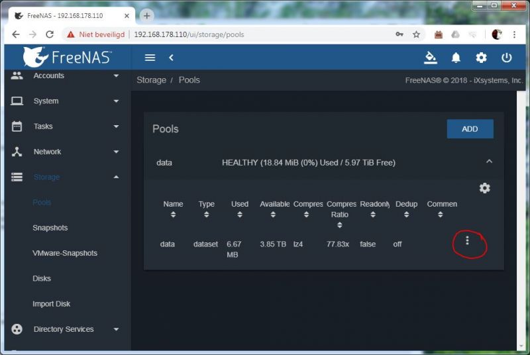Sort by Compression Ratio column

point(340,225)
